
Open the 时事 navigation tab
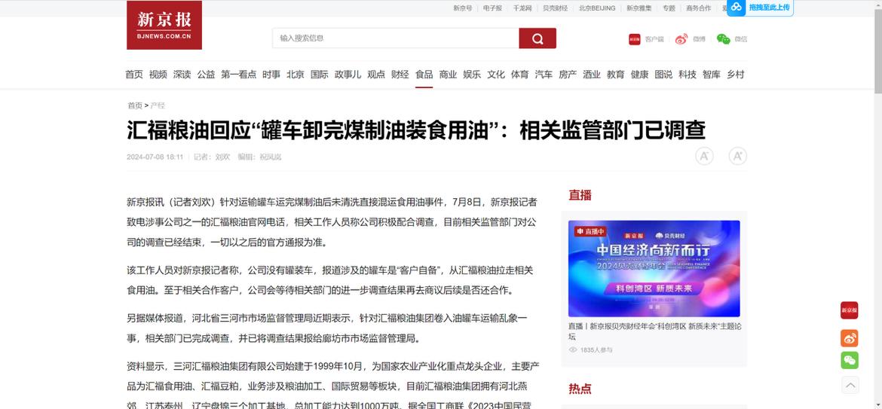click(x=271, y=74)
